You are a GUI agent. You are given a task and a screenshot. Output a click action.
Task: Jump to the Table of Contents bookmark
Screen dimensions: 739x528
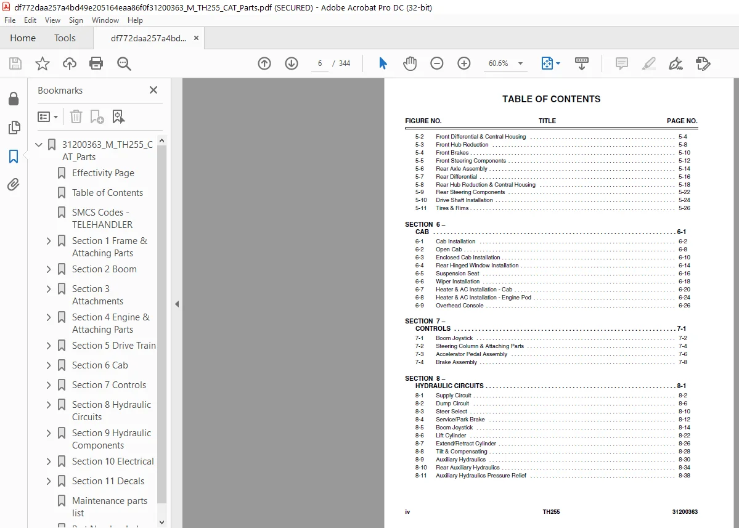tap(107, 193)
